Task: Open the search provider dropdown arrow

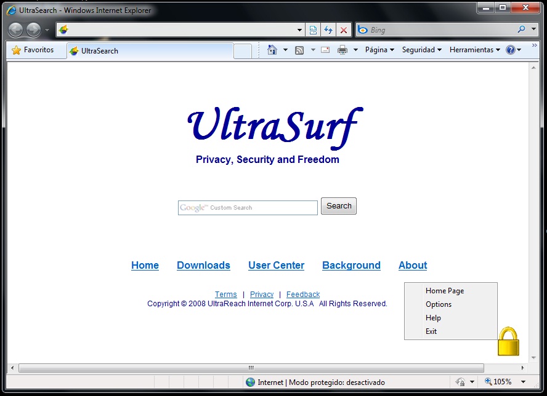Action: point(533,30)
